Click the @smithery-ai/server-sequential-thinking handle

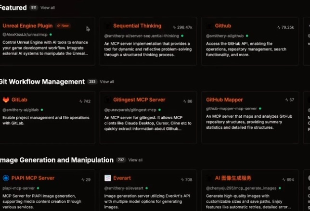(142, 36)
